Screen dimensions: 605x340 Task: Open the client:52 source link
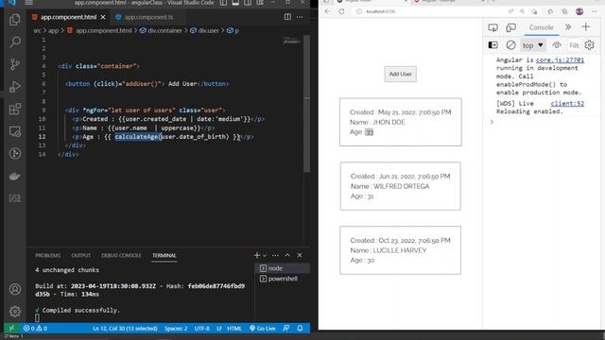(567, 103)
